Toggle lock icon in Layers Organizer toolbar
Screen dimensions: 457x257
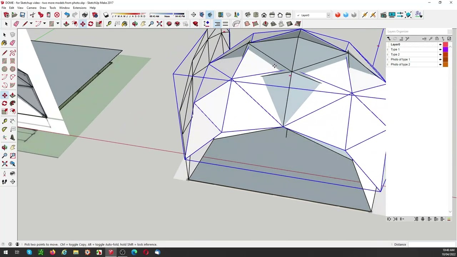[437, 39]
